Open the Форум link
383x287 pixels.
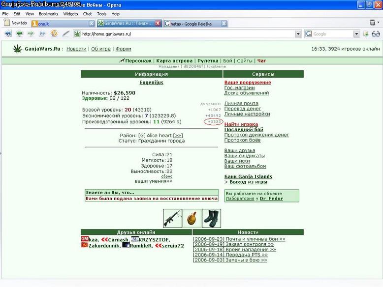point(124,49)
